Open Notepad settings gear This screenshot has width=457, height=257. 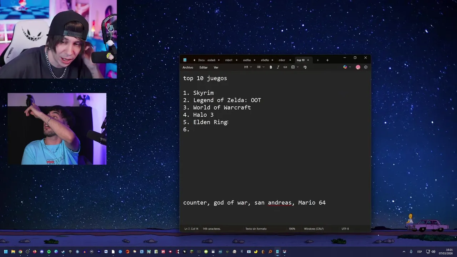[x=366, y=67]
